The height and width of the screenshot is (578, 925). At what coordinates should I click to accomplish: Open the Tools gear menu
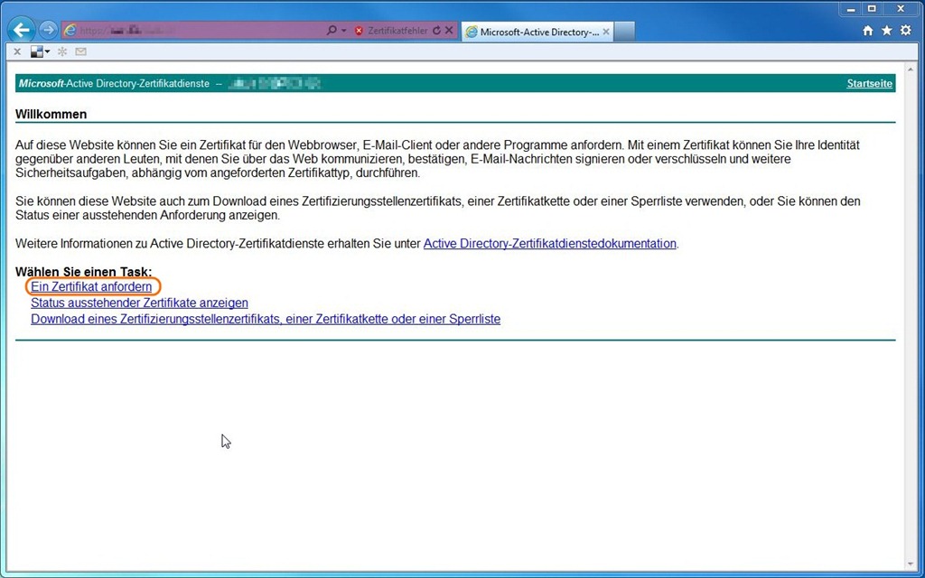(905, 31)
